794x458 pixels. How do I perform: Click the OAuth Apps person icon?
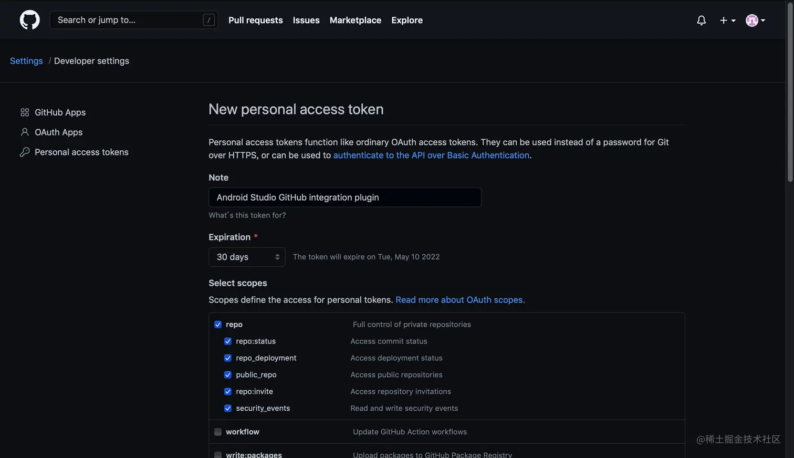click(25, 132)
